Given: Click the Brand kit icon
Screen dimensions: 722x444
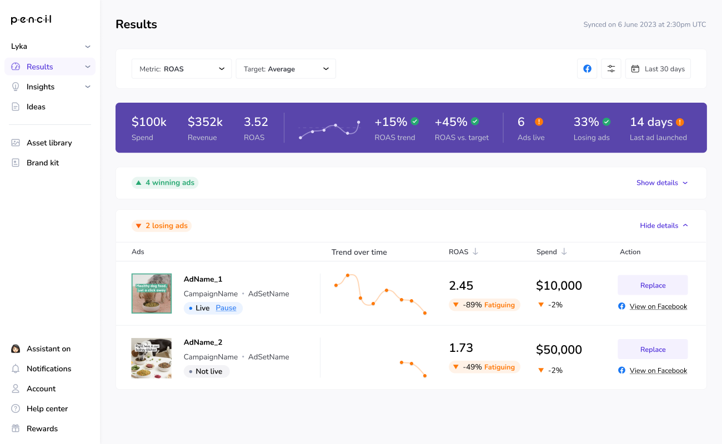Looking at the screenshot, I should [16, 163].
